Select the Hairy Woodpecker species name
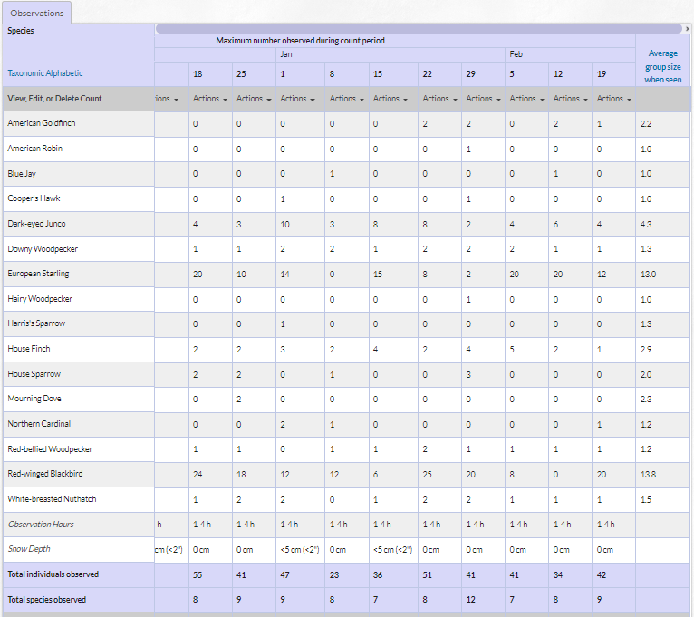This screenshot has width=694, height=617. coord(40,299)
